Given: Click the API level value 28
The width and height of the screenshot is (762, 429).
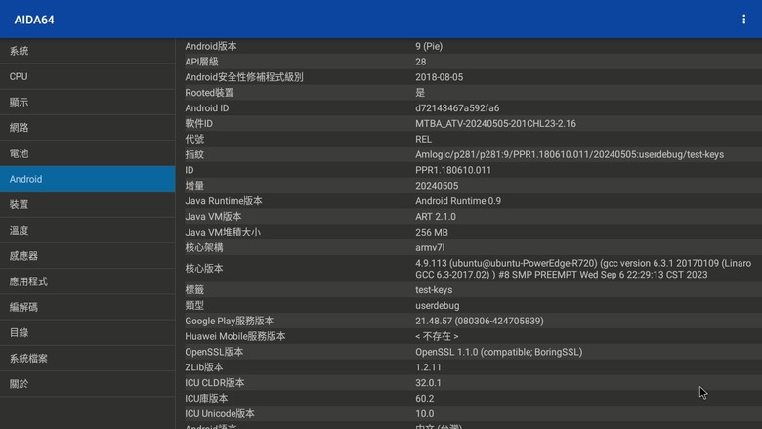Looking at the screenshot, I should pos(421,62).
